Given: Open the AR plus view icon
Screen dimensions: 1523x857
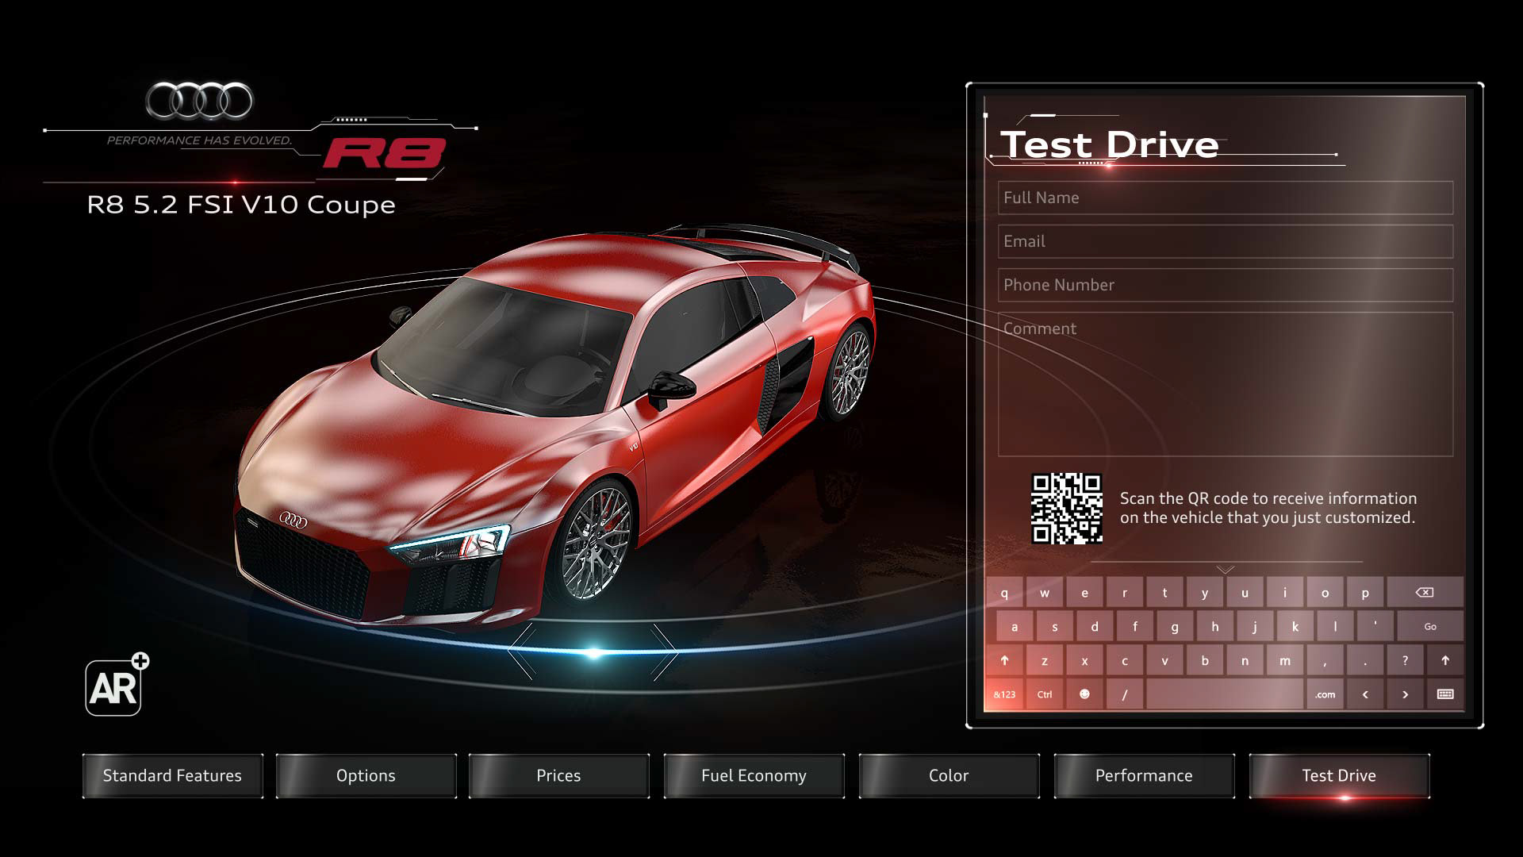Looking at the screenshot, I should pyautogui.click(x=117, y=685).
